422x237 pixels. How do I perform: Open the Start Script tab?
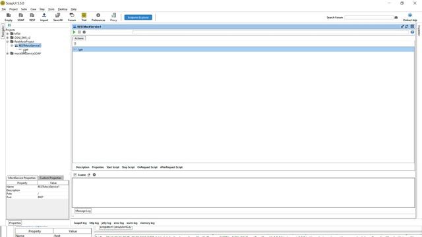tap(113, 167)
